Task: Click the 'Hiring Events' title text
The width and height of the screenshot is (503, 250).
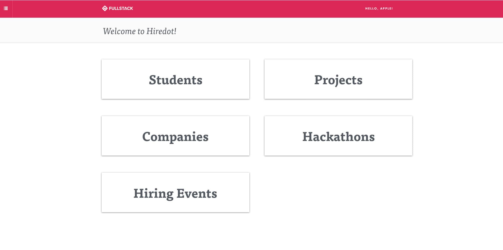Action: click(175, 193)
